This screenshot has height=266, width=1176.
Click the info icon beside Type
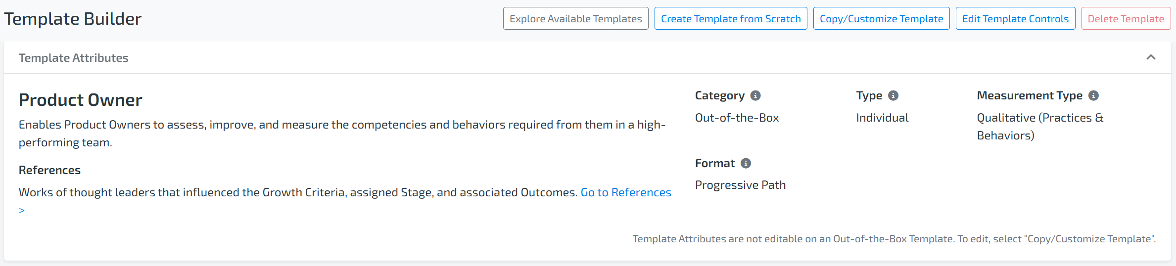coord(893,95)
